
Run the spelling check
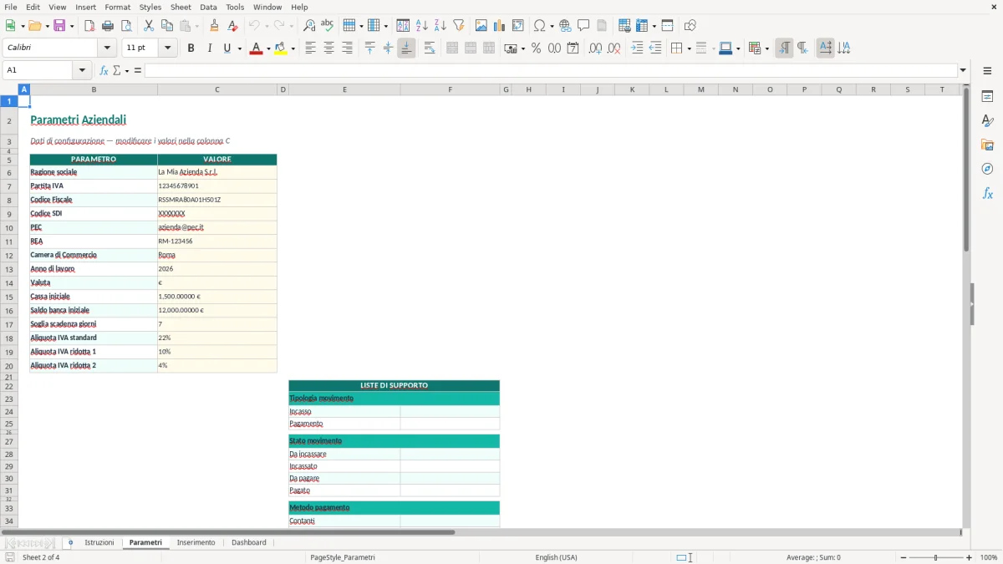328,26
